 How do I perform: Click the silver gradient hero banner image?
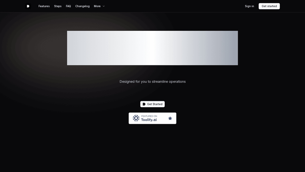pyautogui.click(x=152, y=48)
